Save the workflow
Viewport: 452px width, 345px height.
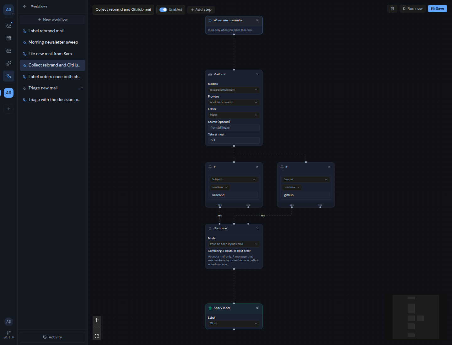tap(438, 8)
